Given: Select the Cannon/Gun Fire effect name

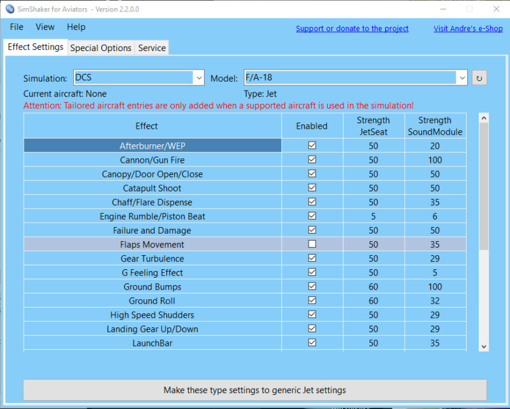Looking at the screenshot, I should click(x=152, y=160).
